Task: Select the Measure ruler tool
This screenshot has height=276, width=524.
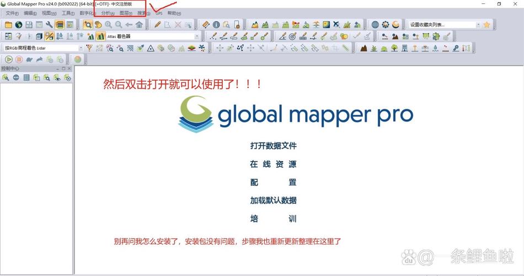Action: 206,24
